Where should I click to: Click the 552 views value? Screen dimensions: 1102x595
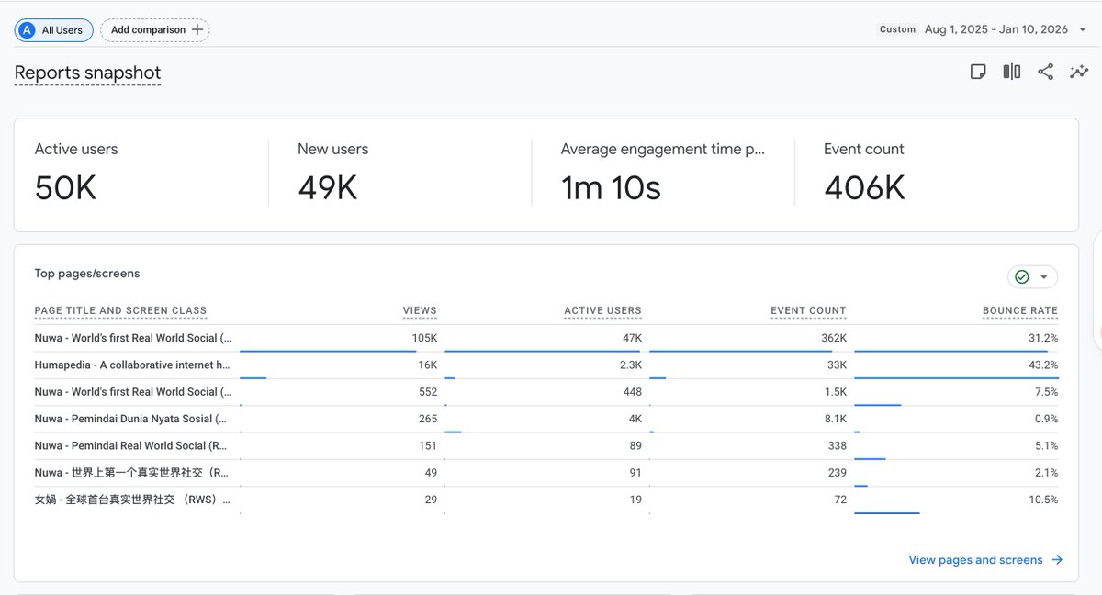[427, 391]
